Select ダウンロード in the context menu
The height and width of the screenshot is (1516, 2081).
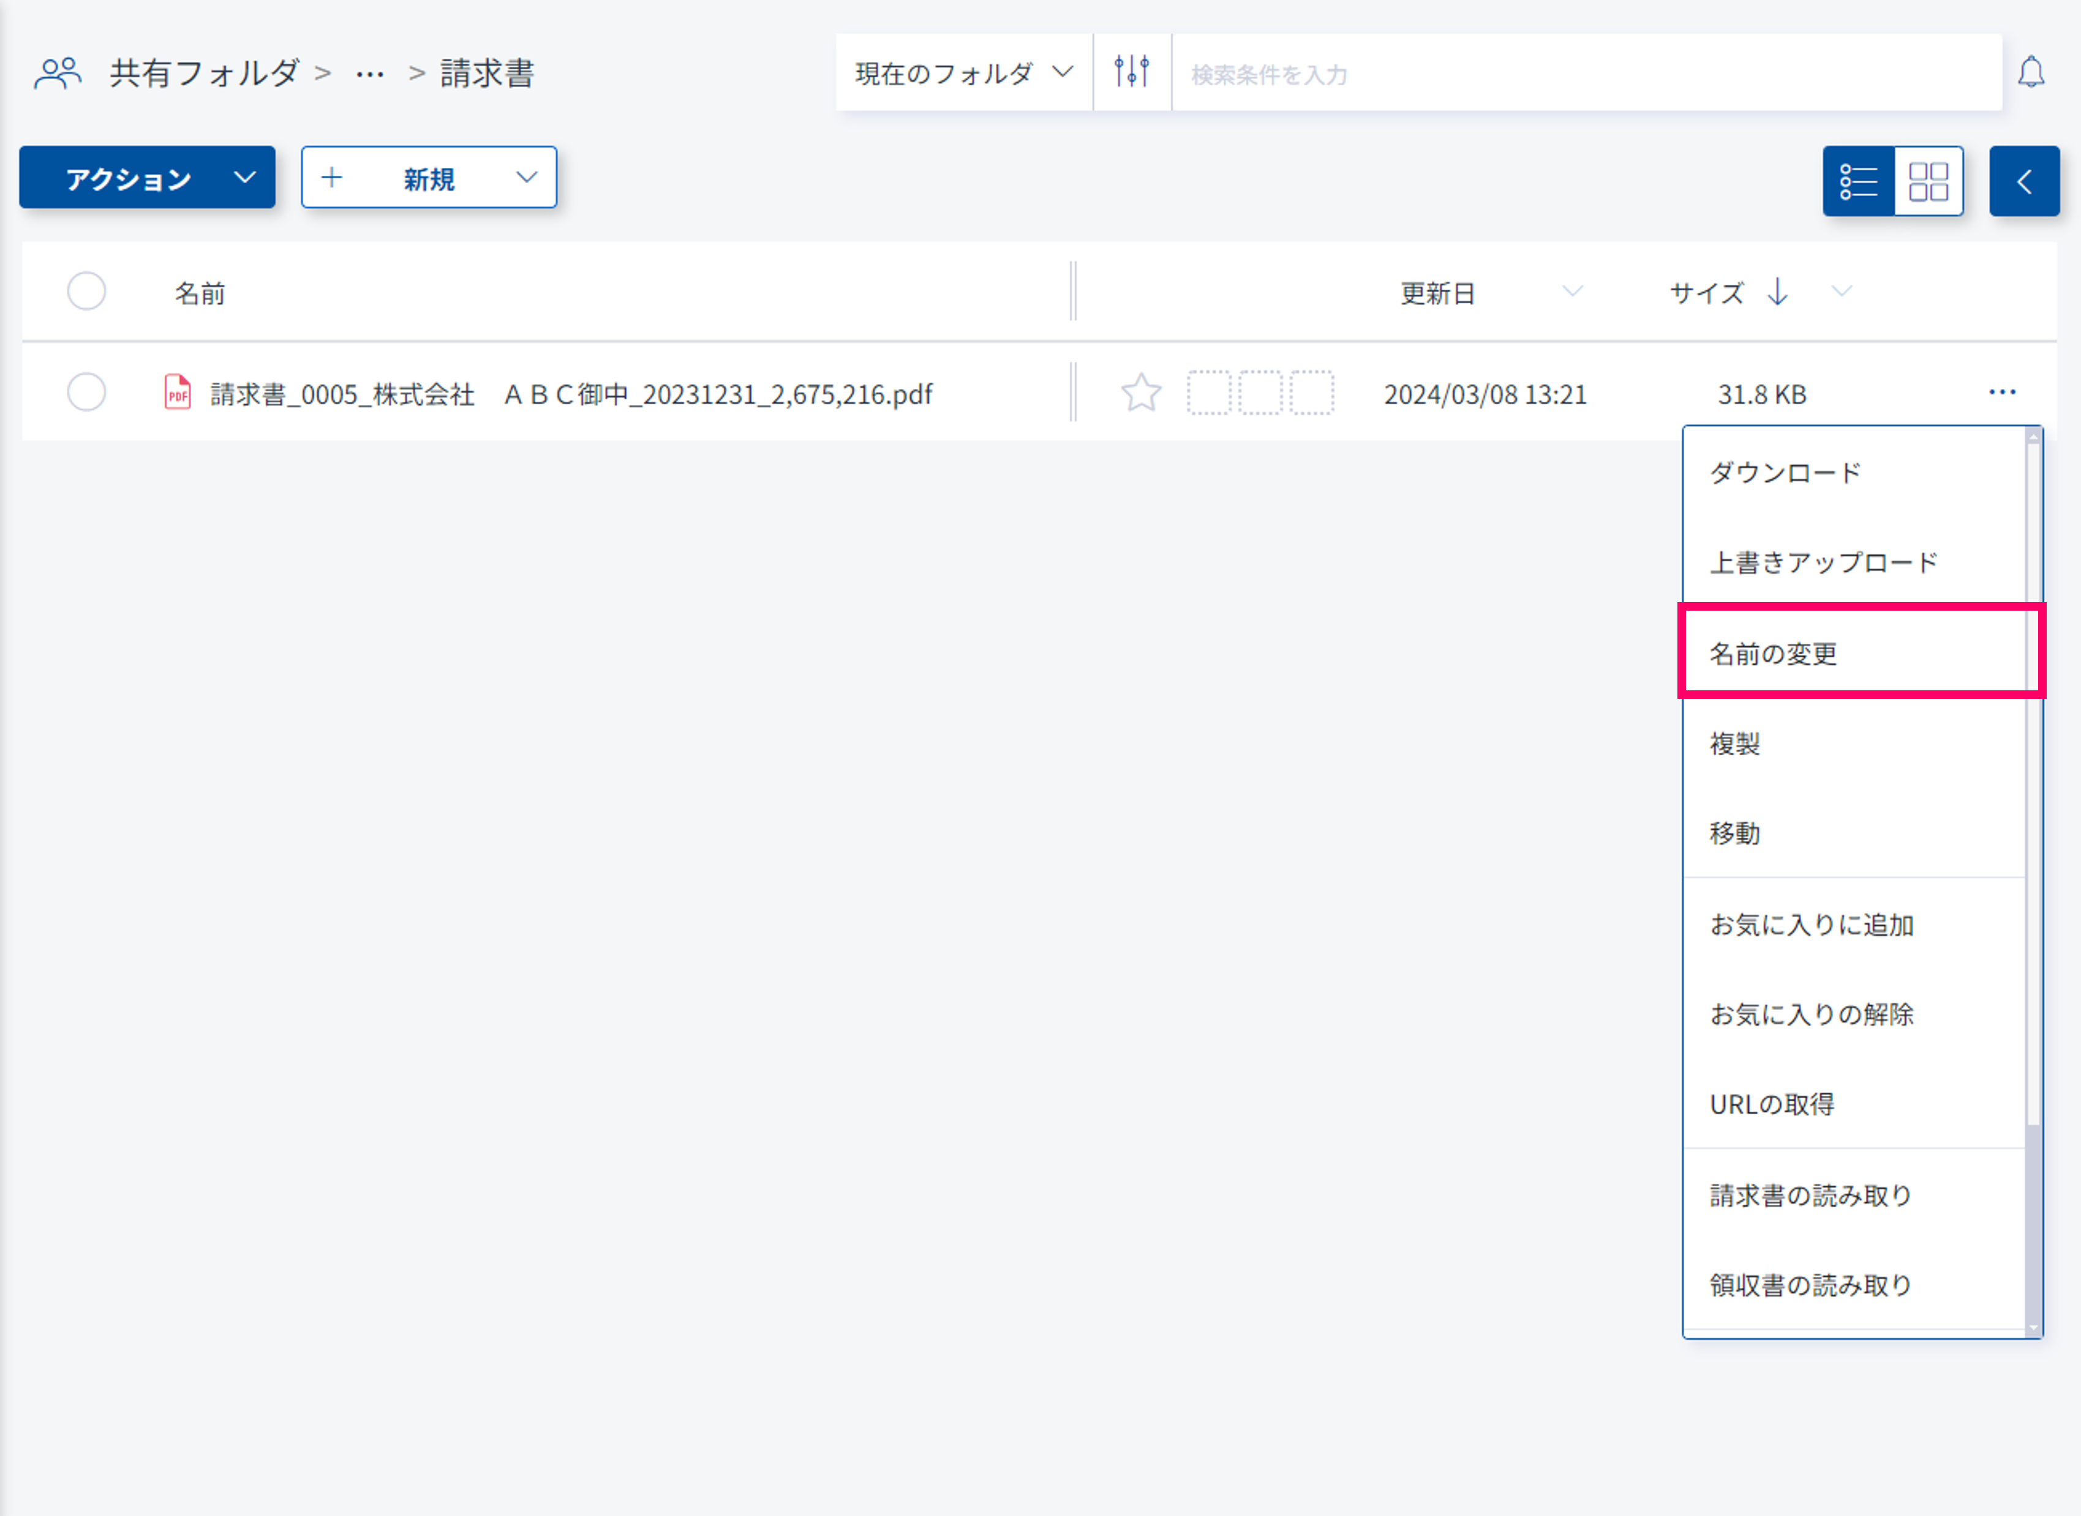tap(1785, 473)
